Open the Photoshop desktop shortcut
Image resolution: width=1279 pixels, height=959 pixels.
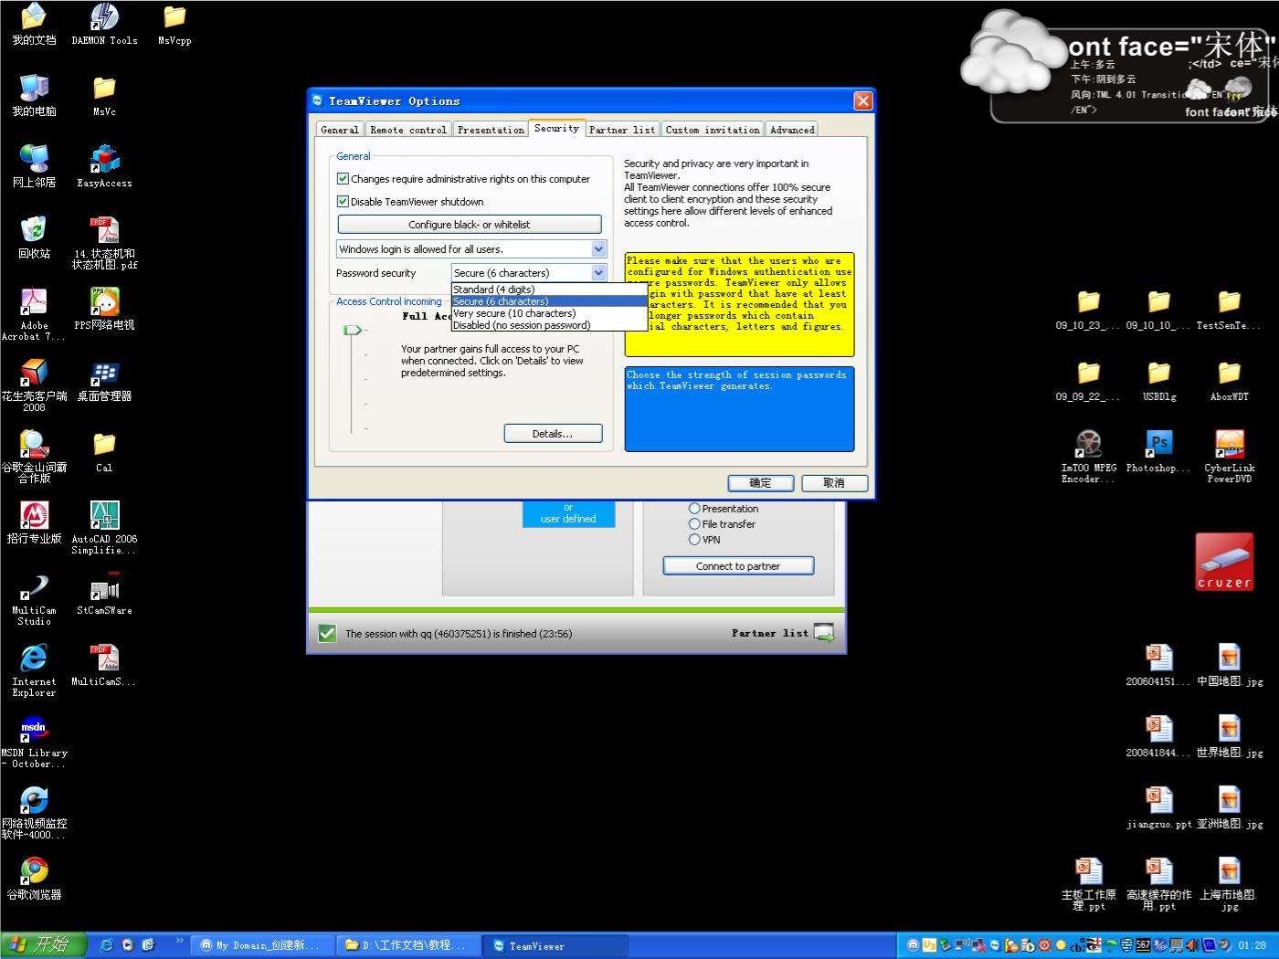(x=1158, y=445)
